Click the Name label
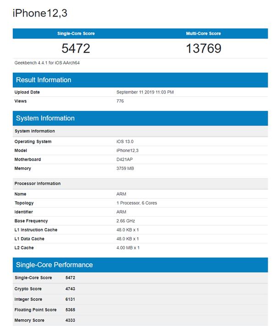Screen dimensions: 275x326 [x=21, y=194]
